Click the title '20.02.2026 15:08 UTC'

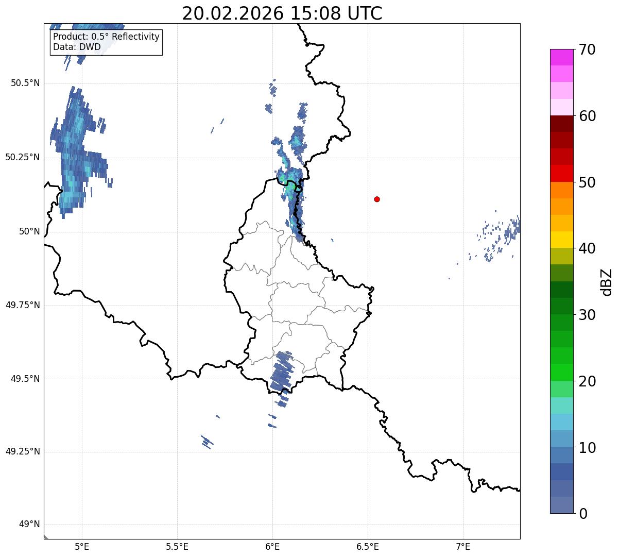[282, 13]
